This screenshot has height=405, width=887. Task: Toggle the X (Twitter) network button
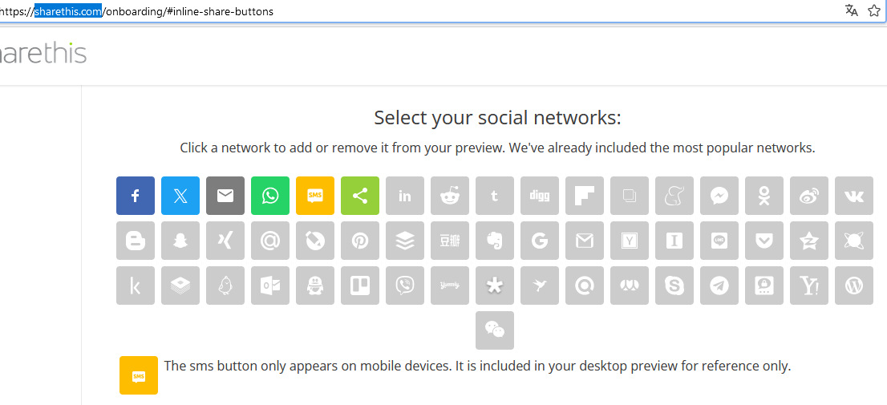180,196
